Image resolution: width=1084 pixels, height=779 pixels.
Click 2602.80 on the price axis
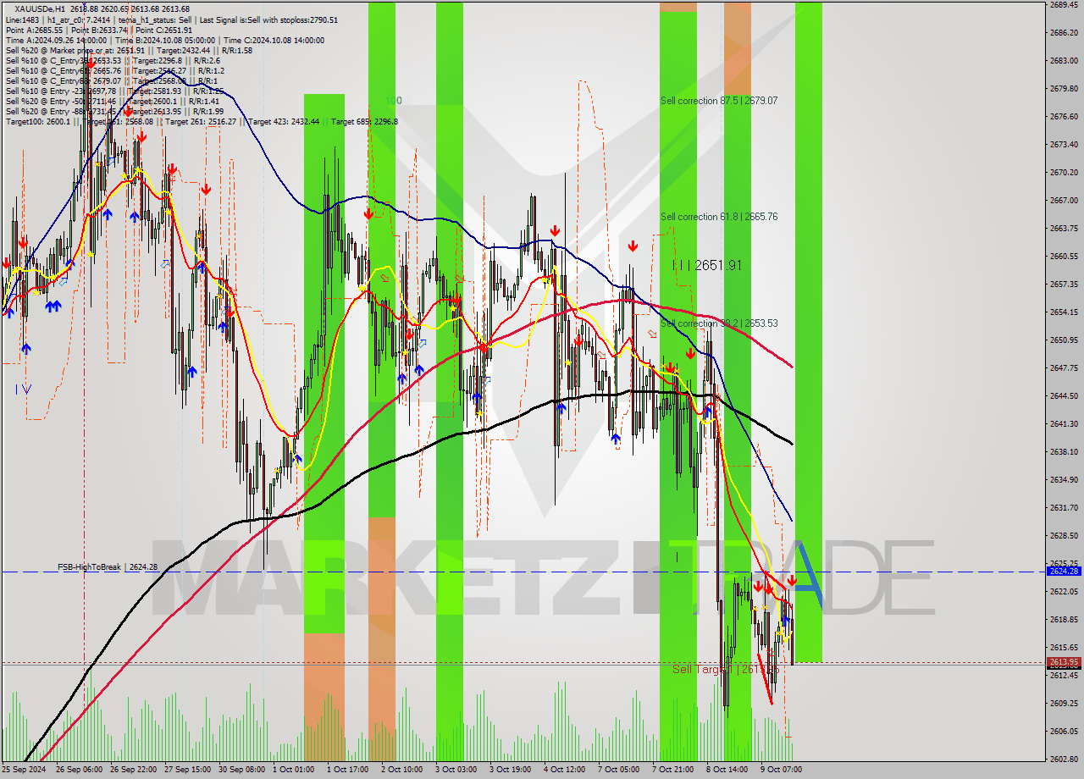coord(1063,759)
